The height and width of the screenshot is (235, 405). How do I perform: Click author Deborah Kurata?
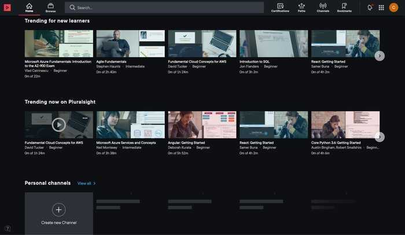[x=179, y=148]
